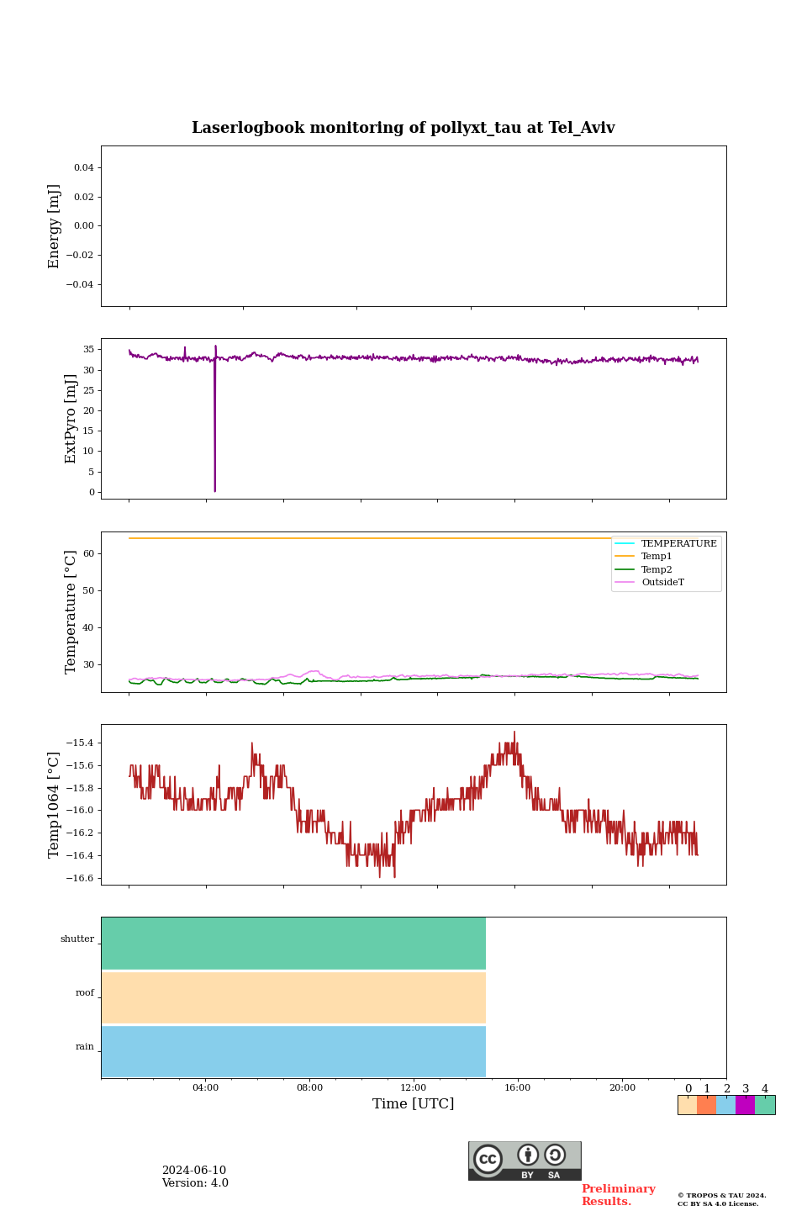Screen dimensions: 807x1211
Task: Click the TROPOS & TAU 2024 copyright text
Action: (x=722, y=1196)
